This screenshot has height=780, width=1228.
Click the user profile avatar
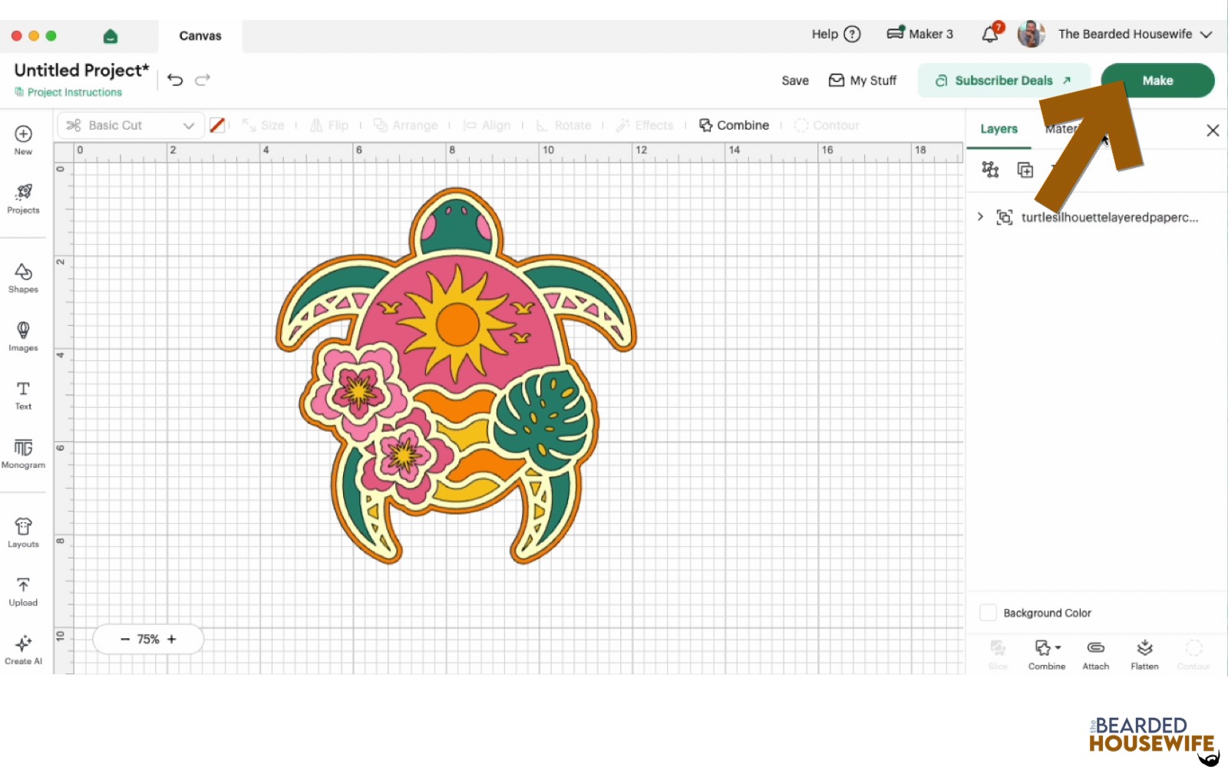click(1031, 34)
